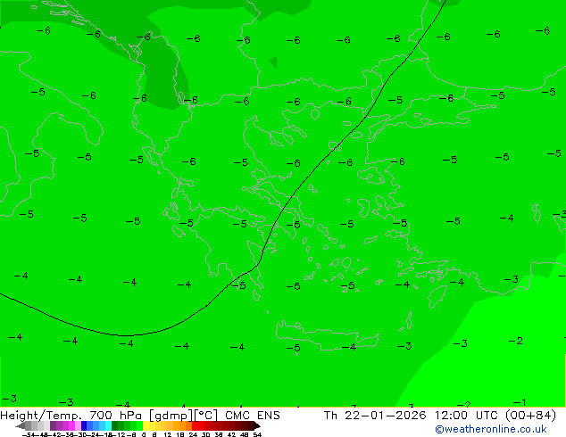The image size is (566, 437).
Task: Click the yellow legend swatch at 0
Action: pyautogui.click(x=146, y=425)
